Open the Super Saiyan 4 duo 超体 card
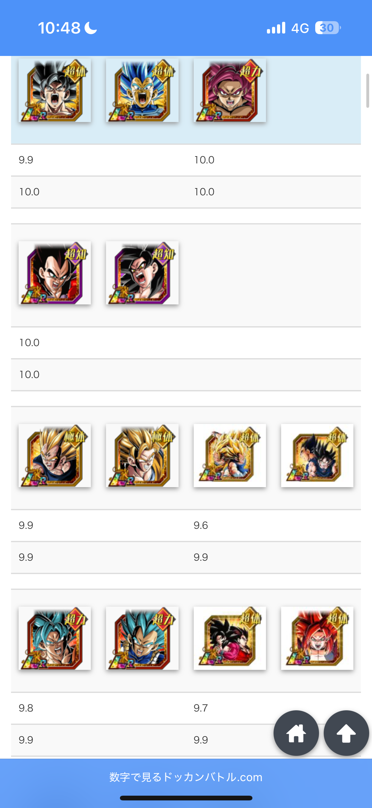 [230, 638]
